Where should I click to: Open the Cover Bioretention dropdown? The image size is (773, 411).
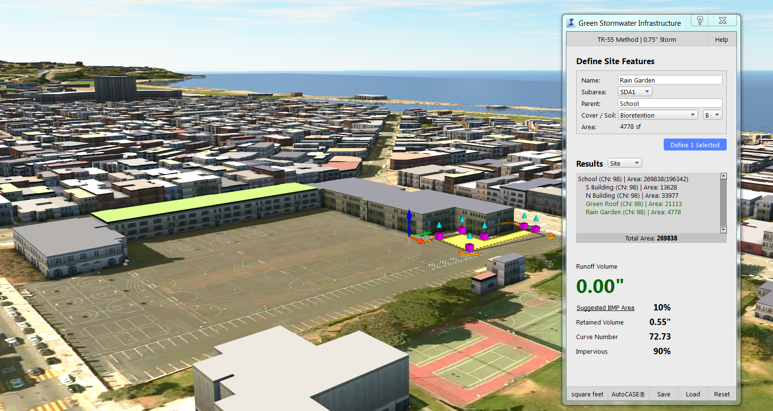[x=658, y=115]
